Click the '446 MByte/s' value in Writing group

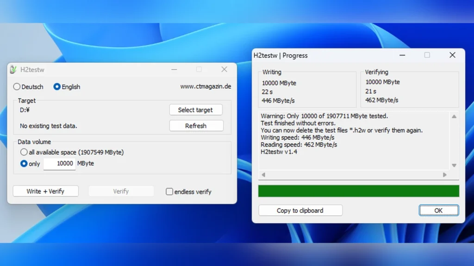[x=278, y=101]
